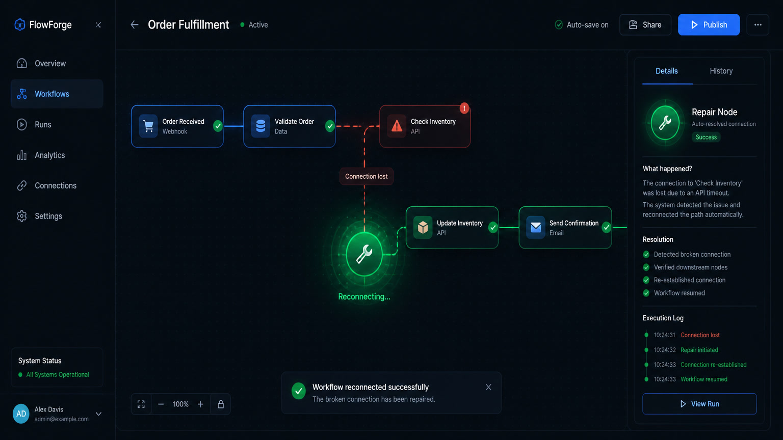Click the AD user avatar
This screenshot has width=783, height=440.
click(21, 414)
